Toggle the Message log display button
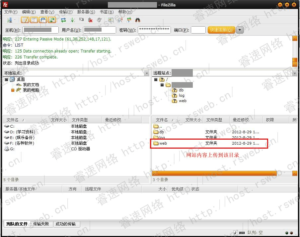 (25, 20)
